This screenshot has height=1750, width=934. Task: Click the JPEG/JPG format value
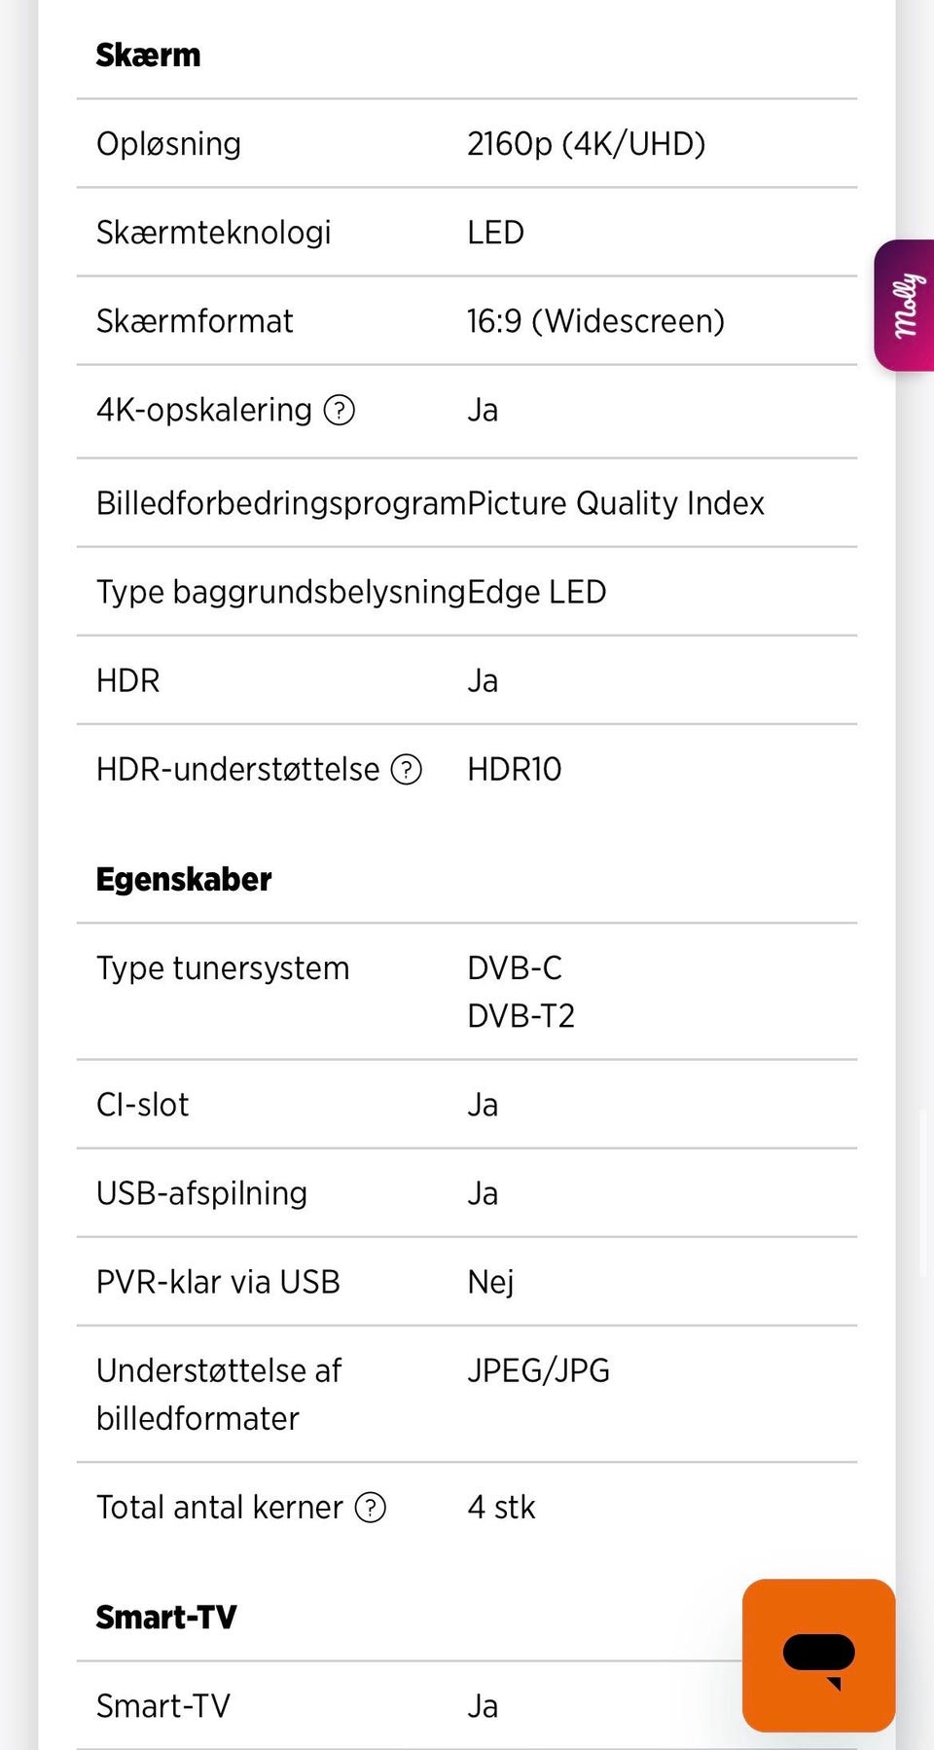[538, 1370]
